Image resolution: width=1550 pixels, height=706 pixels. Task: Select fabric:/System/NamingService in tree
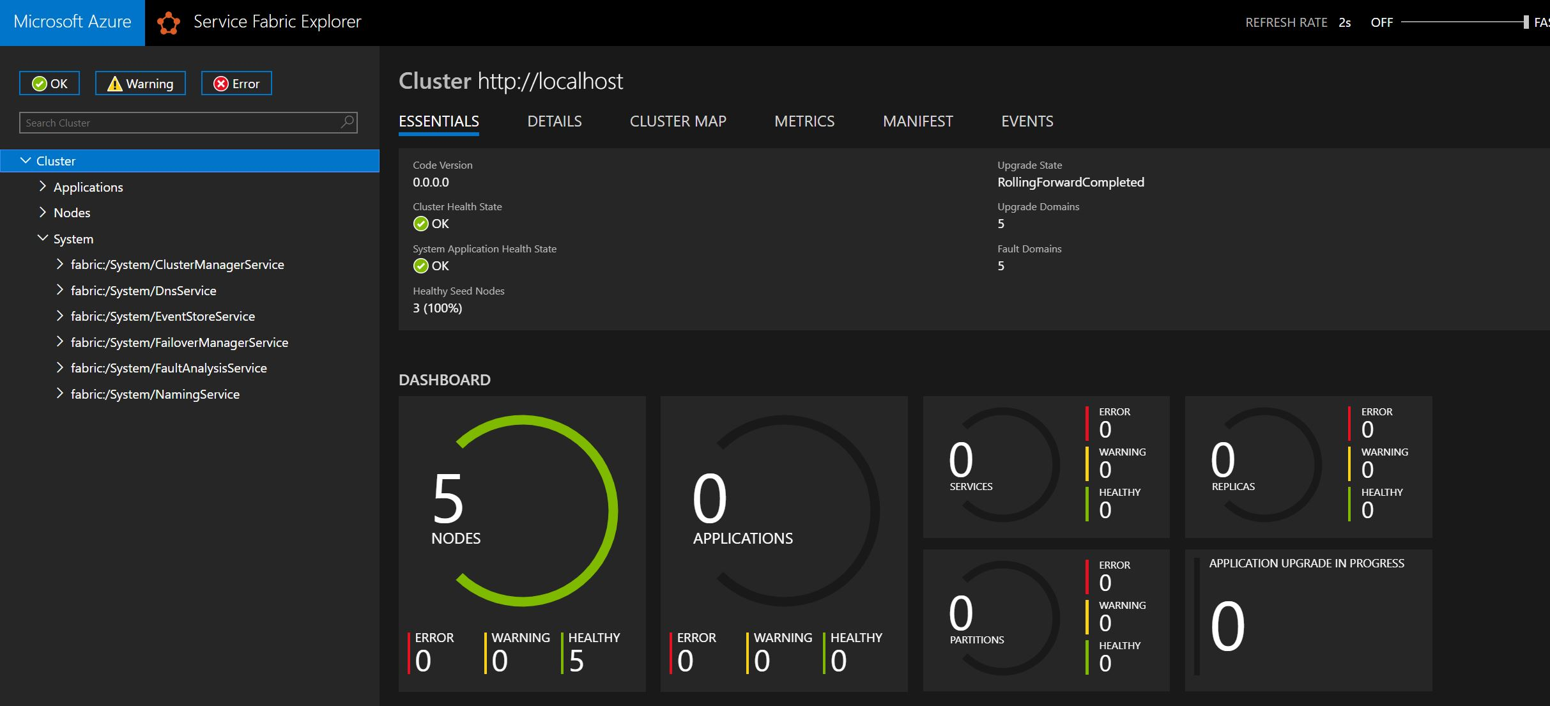[155, 394]
